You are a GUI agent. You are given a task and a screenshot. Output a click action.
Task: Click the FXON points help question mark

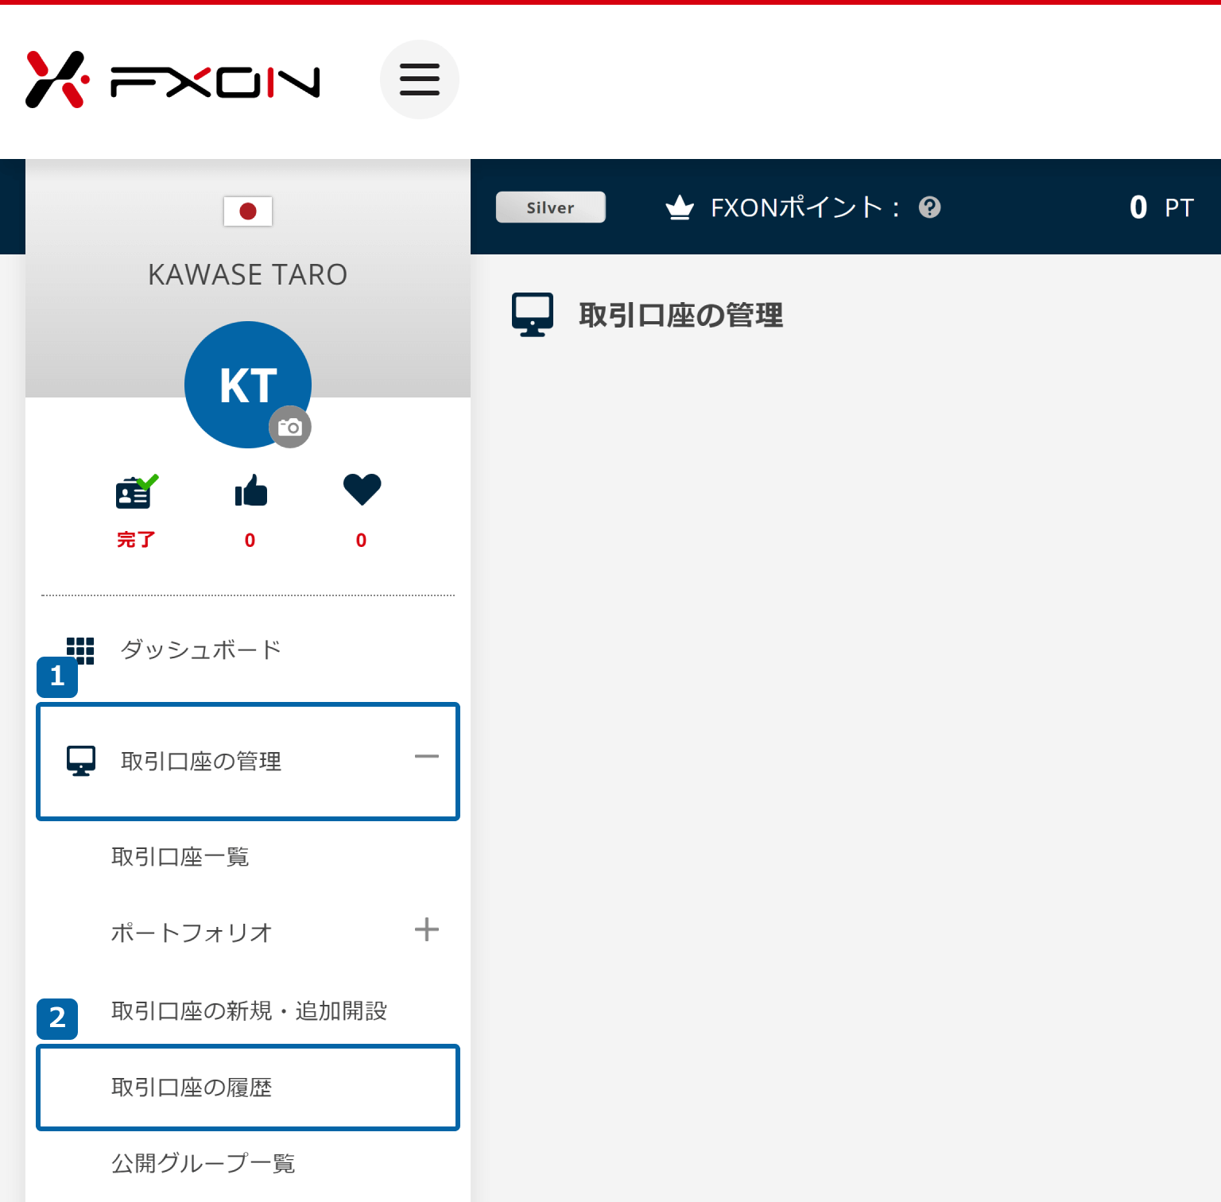pos(930,207)
